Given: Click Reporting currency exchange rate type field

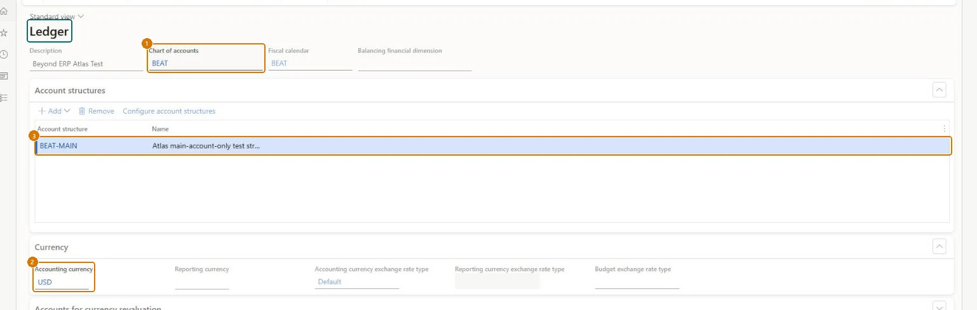Looking at the screenshot, I should [497, 282].
